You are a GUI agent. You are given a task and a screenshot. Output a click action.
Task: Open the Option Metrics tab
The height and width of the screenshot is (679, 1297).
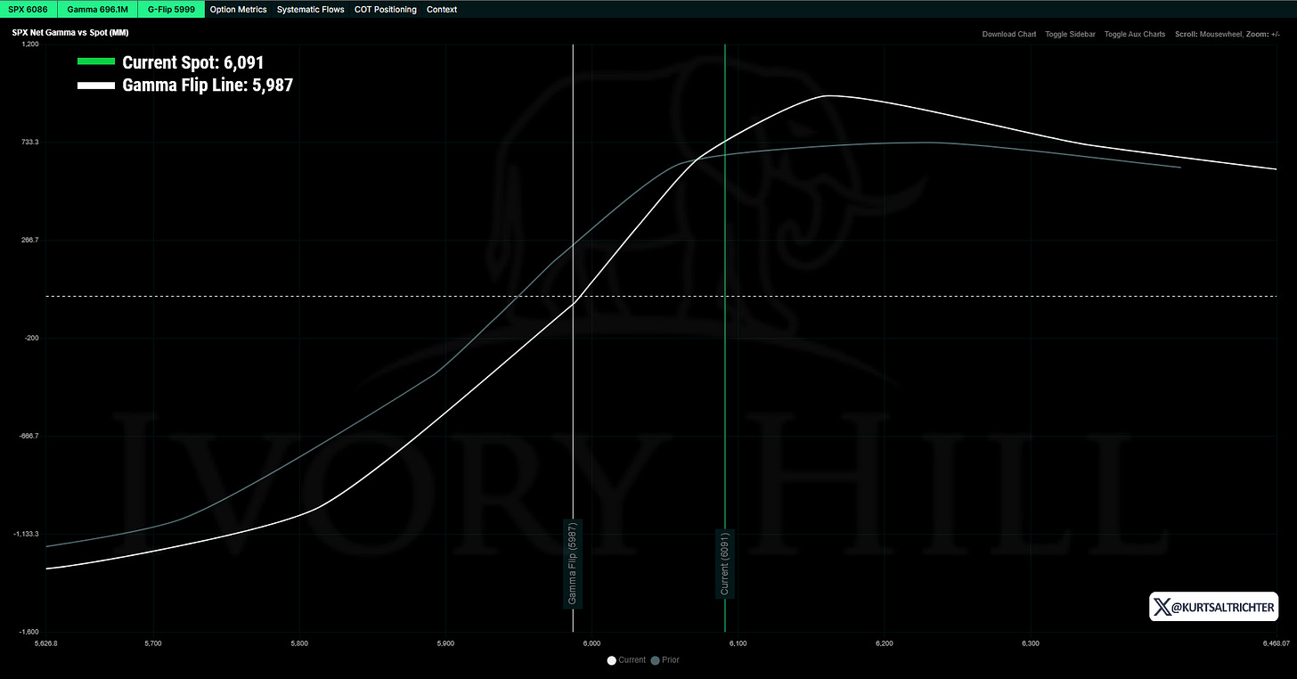238,10
